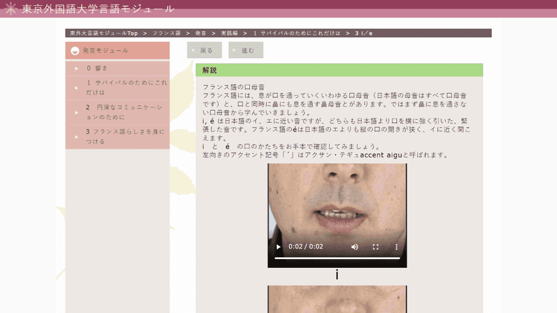Click the i video progress bar

337,258
